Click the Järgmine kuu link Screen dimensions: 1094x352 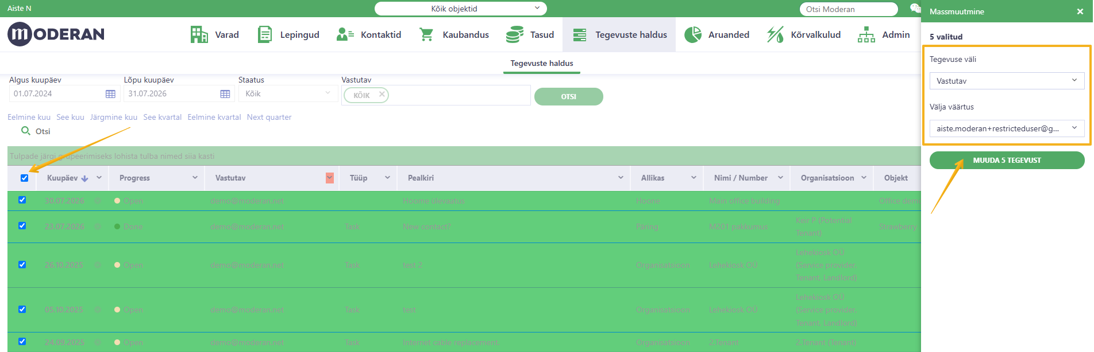(x=114, y=117)
